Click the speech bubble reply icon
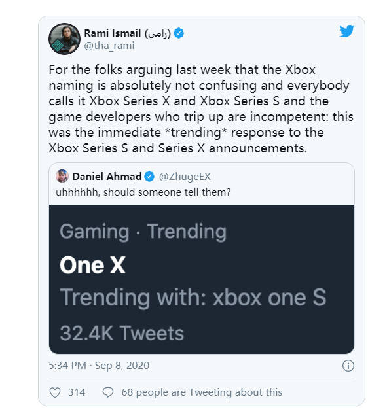The image size is (387, 418). [108, 392]
